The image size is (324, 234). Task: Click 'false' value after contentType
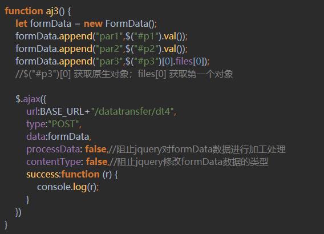(97, 162)
